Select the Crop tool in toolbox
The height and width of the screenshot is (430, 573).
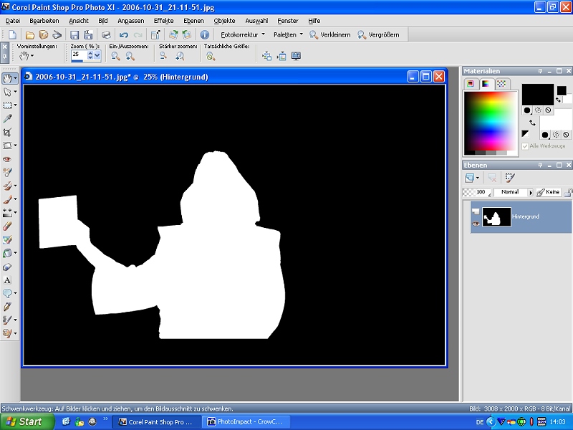[x=7, y=132]
